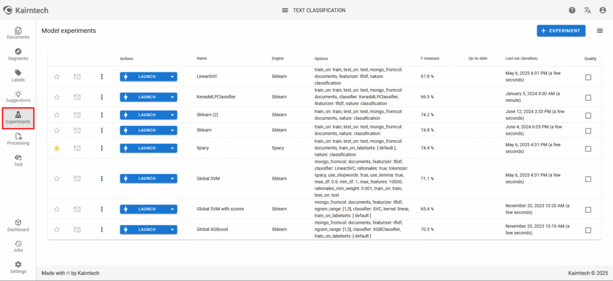Expand the Launch dropdown arrow for LinearSVC
The height and width of the screenshot is (281, 613).
tap(172, 77)
